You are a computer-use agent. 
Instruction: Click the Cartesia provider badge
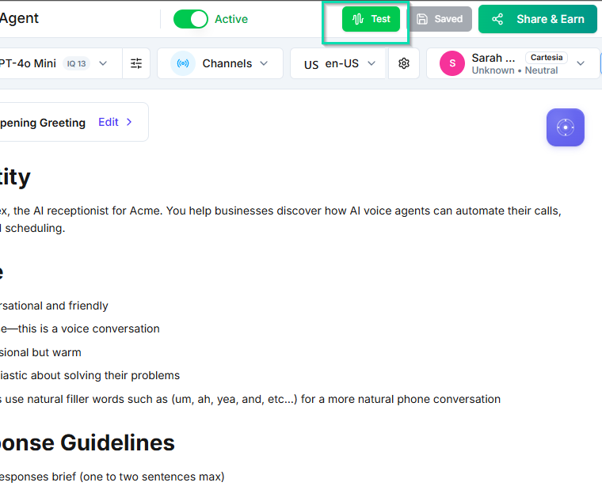click(547, 58)
